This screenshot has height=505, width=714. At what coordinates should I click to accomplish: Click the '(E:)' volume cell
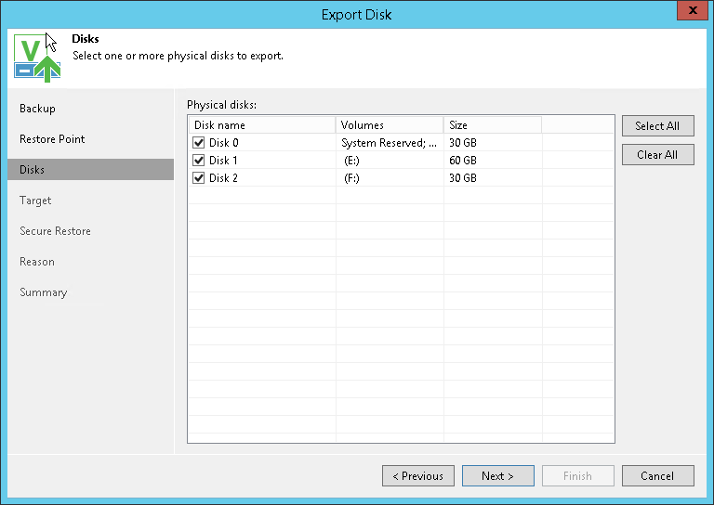[x=351, y=161]
